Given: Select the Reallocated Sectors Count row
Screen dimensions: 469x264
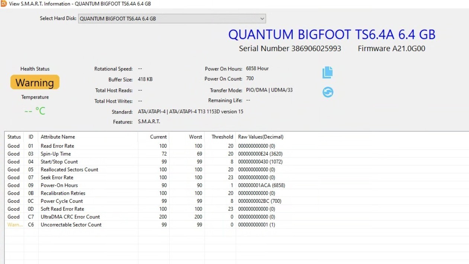Looking at the screenshot, I should [237, 169].
